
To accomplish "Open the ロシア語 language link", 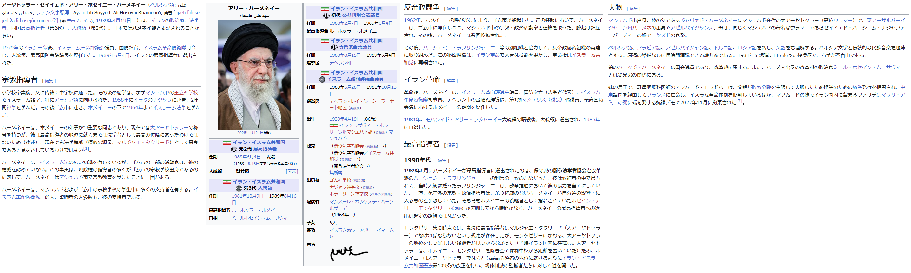I will 747,48.
